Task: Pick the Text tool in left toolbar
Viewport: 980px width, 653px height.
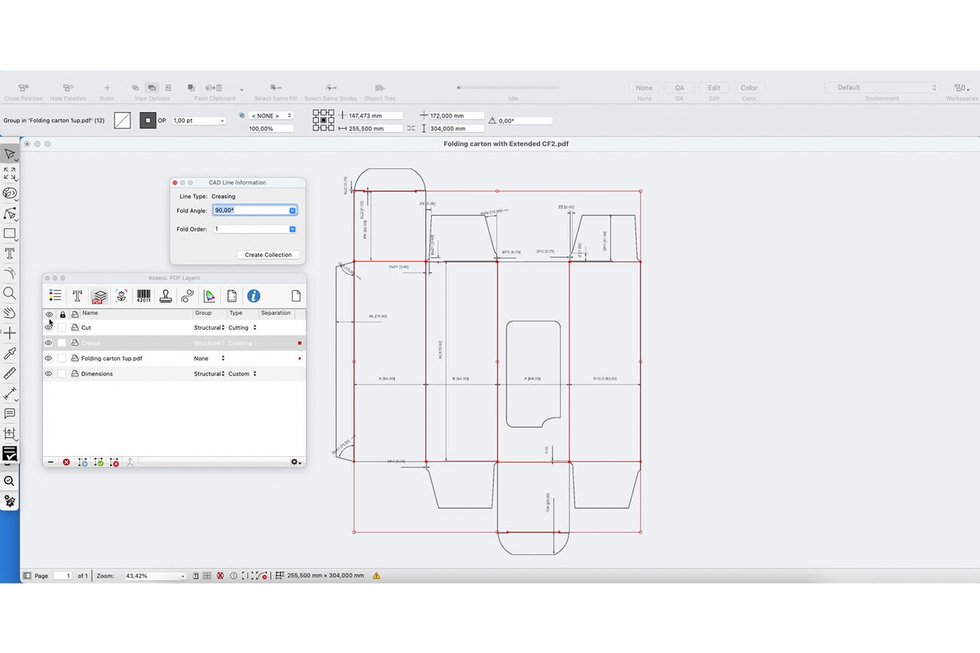Action: tap(9, 253)
